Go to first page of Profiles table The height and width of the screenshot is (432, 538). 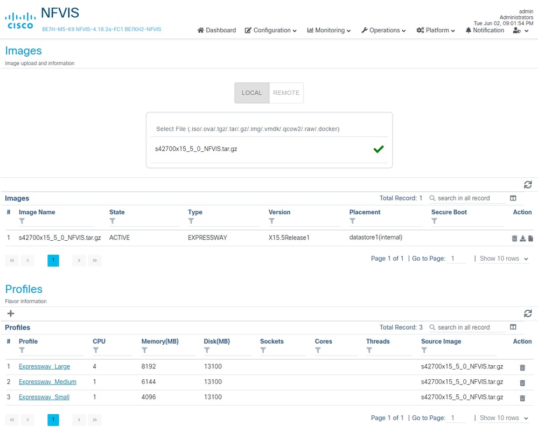pyautogui.click(x=12, y=420)
